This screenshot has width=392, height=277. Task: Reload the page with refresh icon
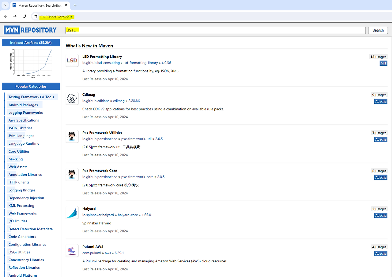[x=24, y=16]
